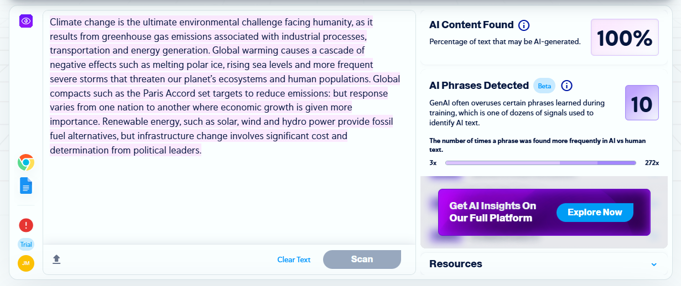This screenshot has height=286, width=681.
Task: Click the AI phrase frequency bar
Action: [540, 163]
